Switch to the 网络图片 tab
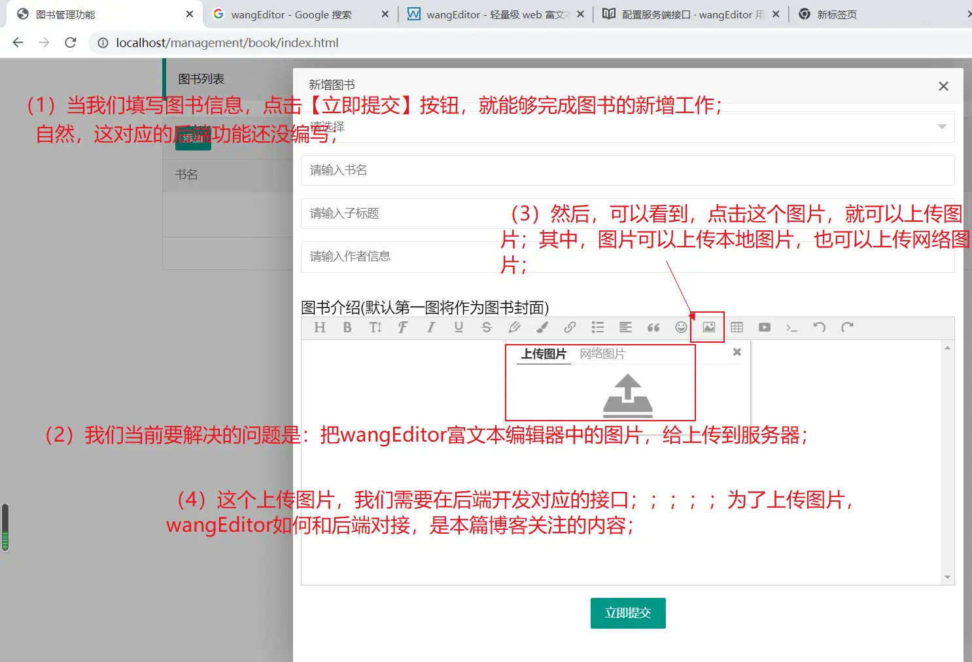 602,354
